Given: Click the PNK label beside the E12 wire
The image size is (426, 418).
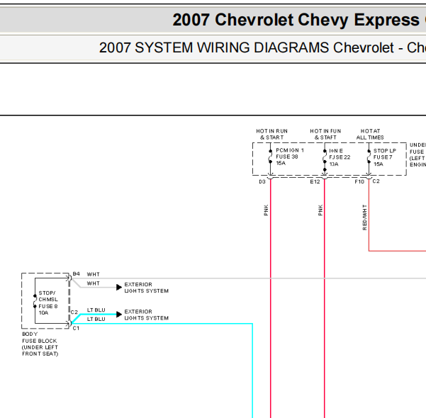Looking at the screenshot, I should point(320,210).
